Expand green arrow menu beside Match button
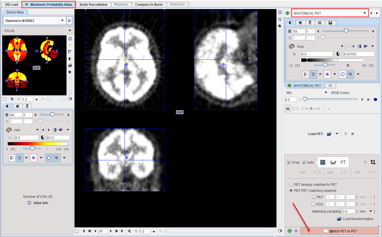This screenshot has width=382, height=237. [290, 231]
